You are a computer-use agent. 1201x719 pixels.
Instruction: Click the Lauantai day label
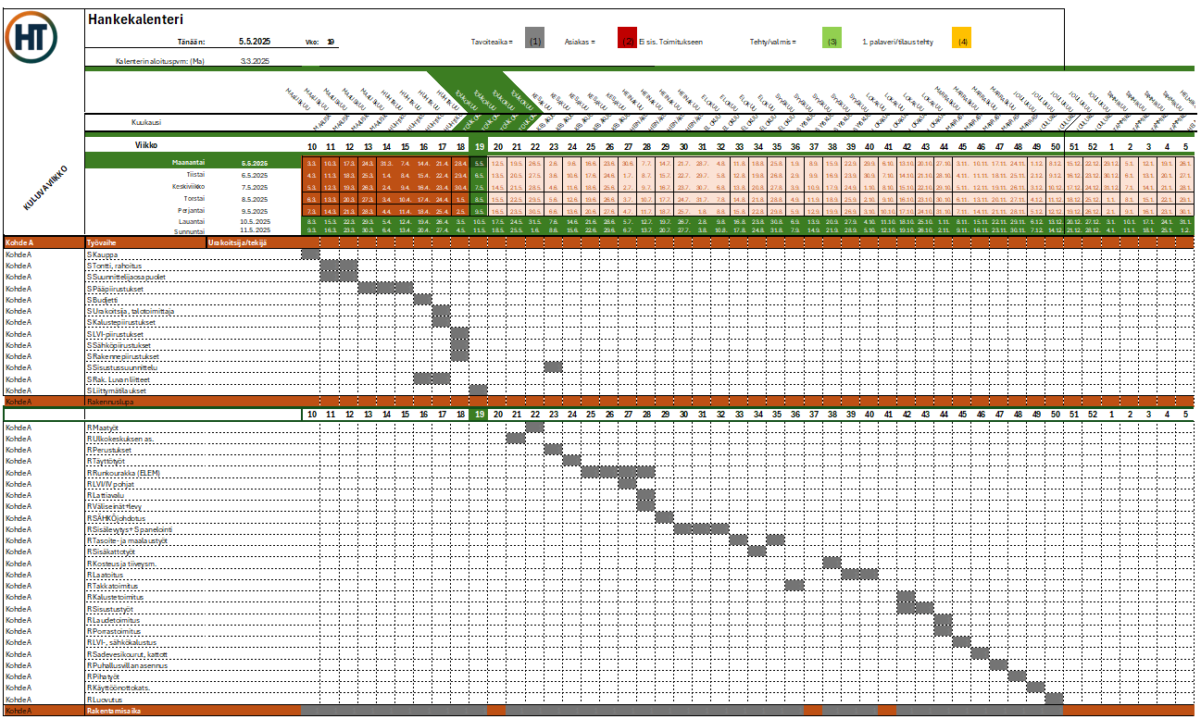tap(191, 221)
